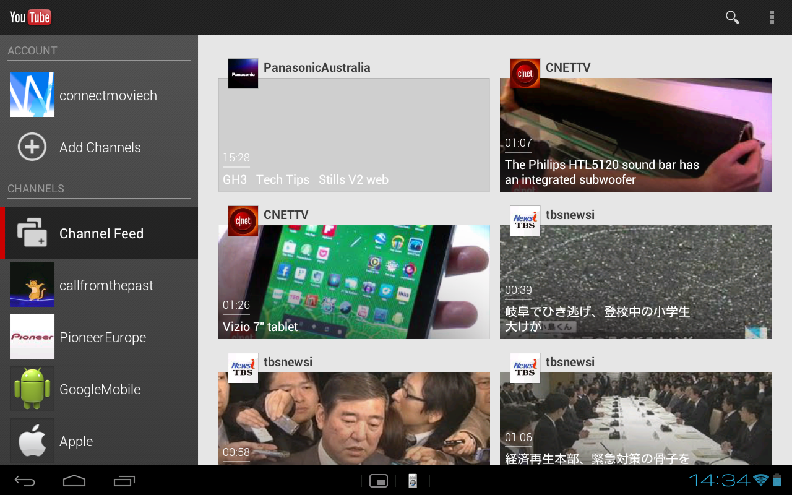This screenshot has width=792, height=495.
Task: Tap the Android home navigation button
Action: tap(74, 481)
